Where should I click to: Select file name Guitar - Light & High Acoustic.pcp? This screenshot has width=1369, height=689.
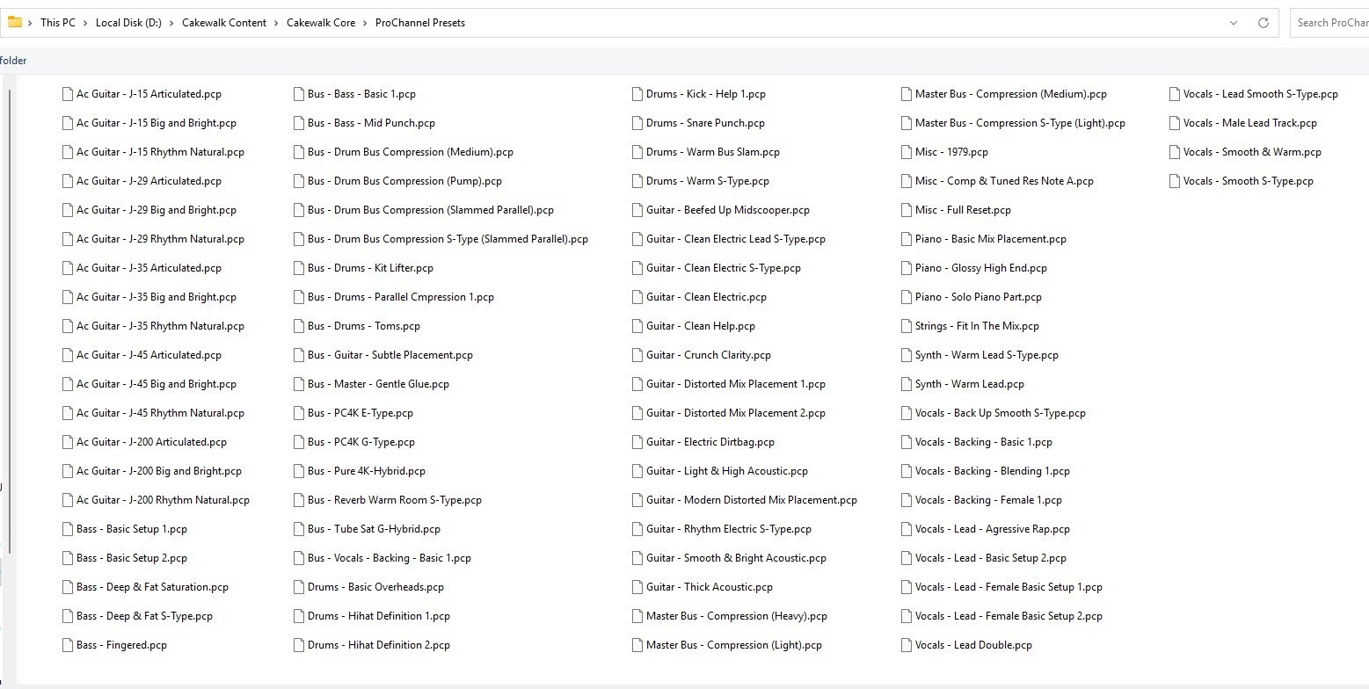(727, 471)
